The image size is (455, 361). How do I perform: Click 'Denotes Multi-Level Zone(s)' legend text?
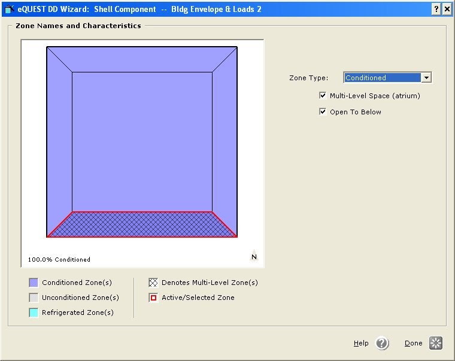tap(210, 283)
